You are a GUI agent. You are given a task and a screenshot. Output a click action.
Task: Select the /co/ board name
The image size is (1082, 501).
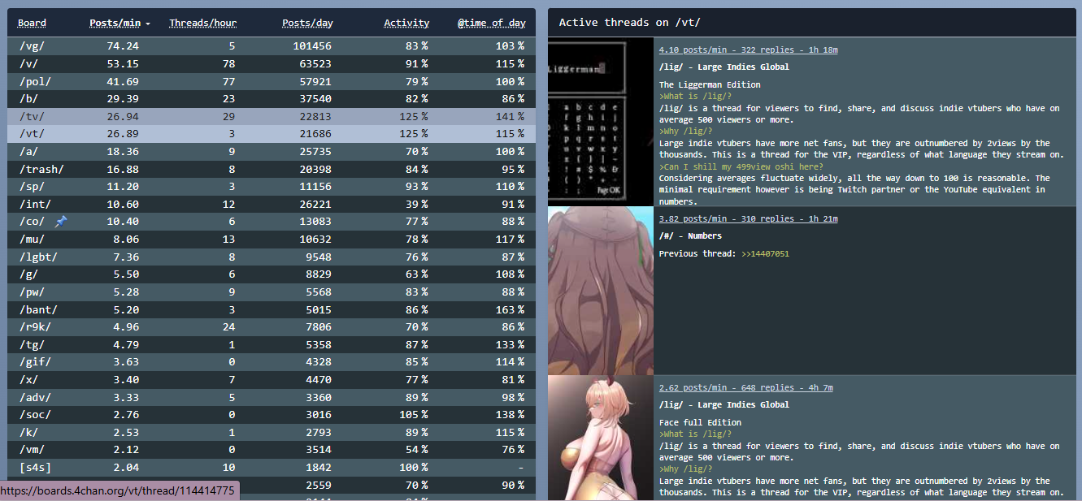[32, 222]
